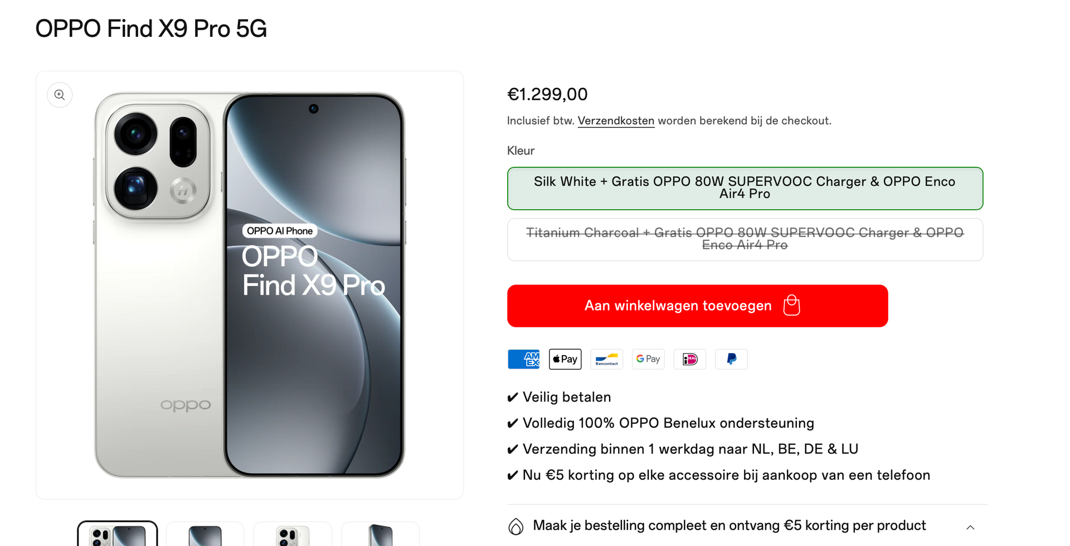Click the iDEAL payment icon

click(x=690, y=359)
